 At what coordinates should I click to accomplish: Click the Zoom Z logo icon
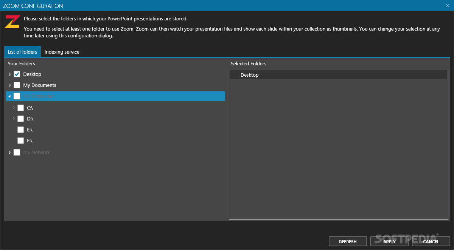(x=12, y=22)
